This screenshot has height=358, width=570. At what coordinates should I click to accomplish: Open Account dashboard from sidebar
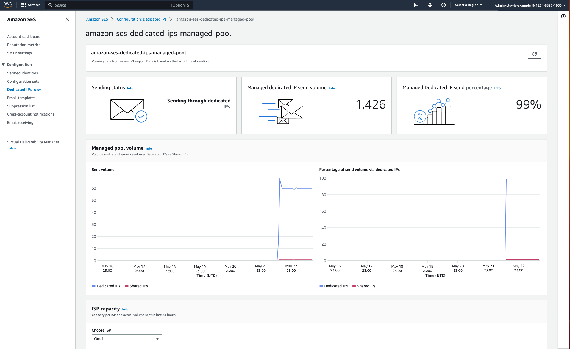point(24,36)
